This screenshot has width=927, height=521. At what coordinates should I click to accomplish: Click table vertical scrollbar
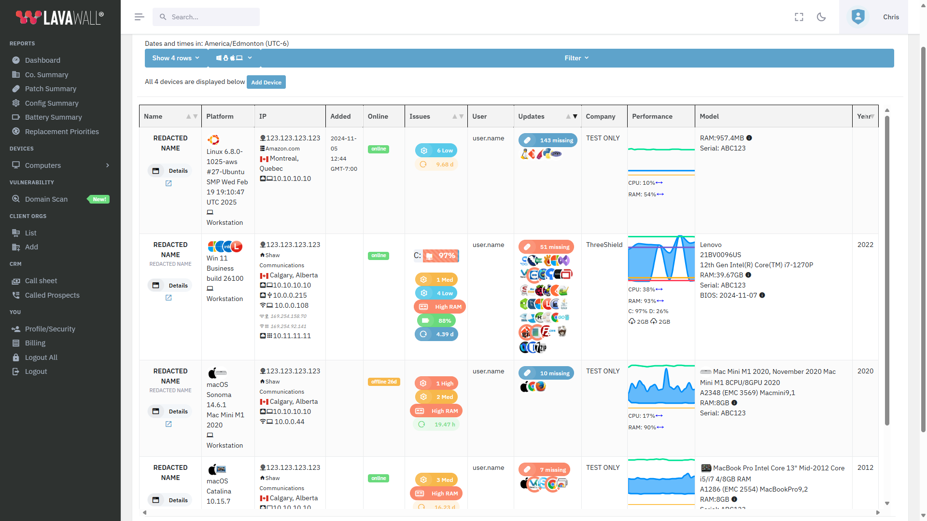tap(887, 270)
